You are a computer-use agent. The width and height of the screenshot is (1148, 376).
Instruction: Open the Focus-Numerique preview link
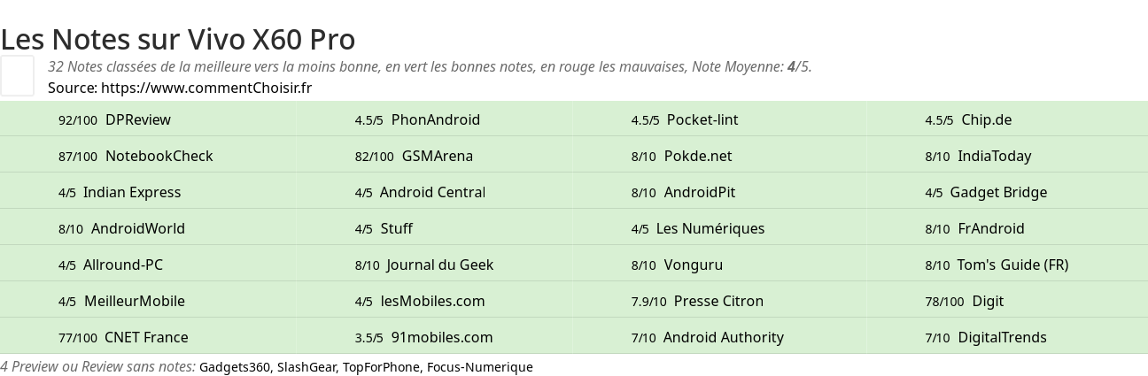click(x=480, y=367)
